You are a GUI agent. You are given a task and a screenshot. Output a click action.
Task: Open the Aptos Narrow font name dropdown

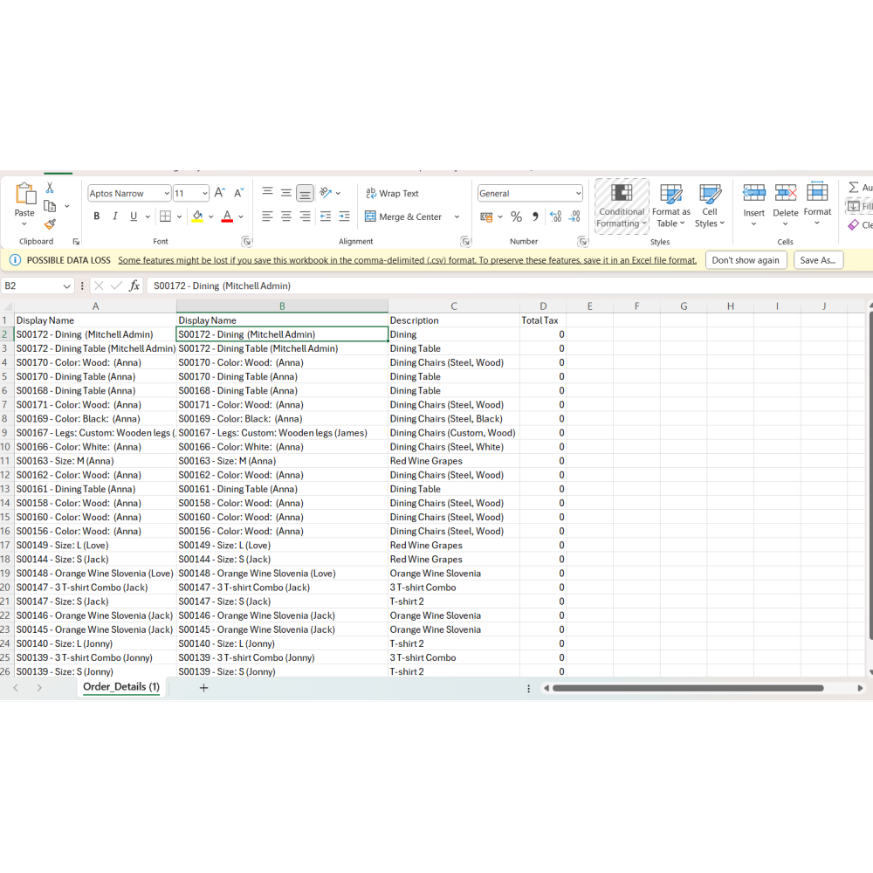[166, 194]
